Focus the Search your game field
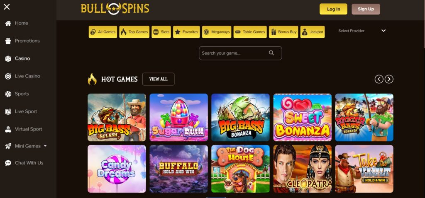Viewport: 425px width, 198px height. click(240, 53)
